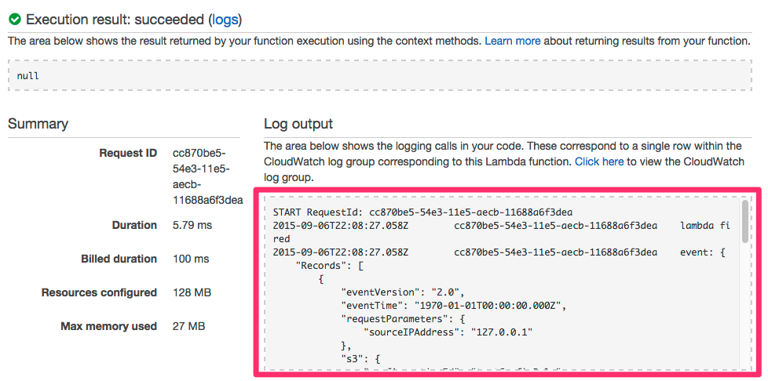768x381 pixels.
Task: Click the sourceIPAddress 127.0.0.1 log line
Action: click(448, 332)
